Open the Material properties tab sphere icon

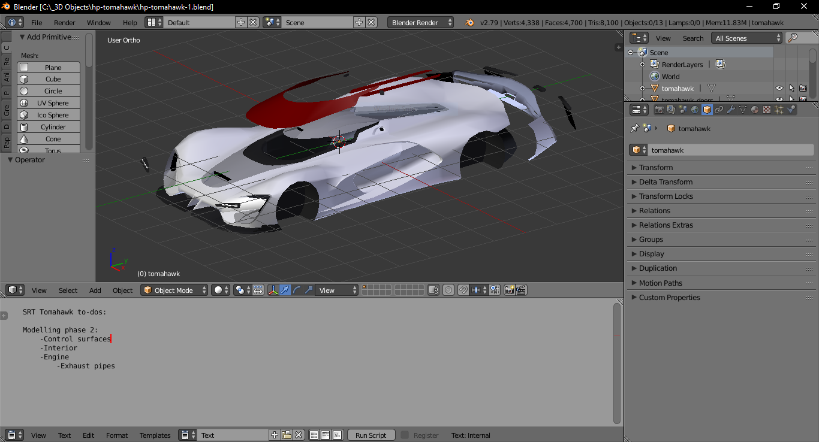tap(755, 110)
